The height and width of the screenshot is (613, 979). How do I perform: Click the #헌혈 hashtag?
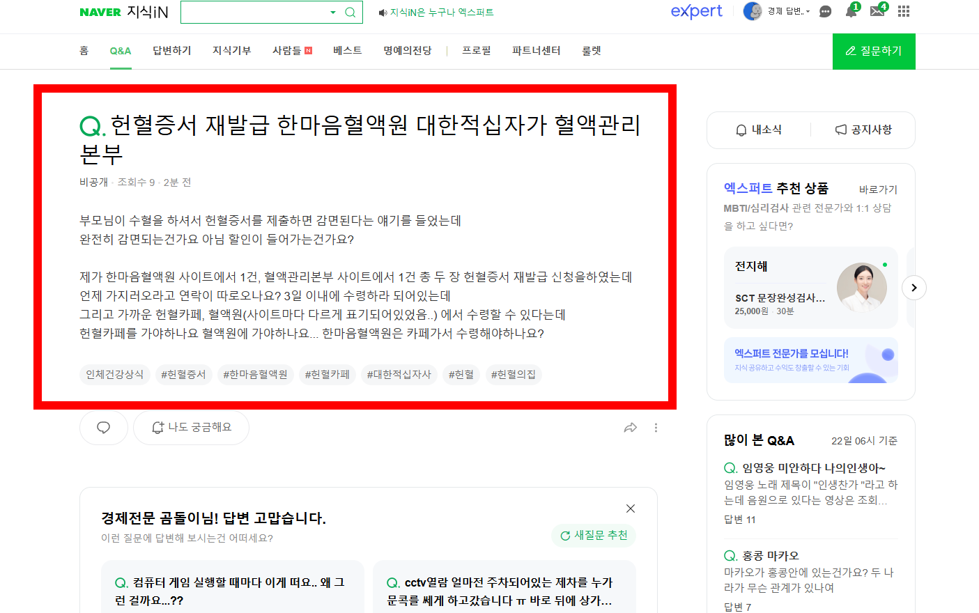point(461,375)
